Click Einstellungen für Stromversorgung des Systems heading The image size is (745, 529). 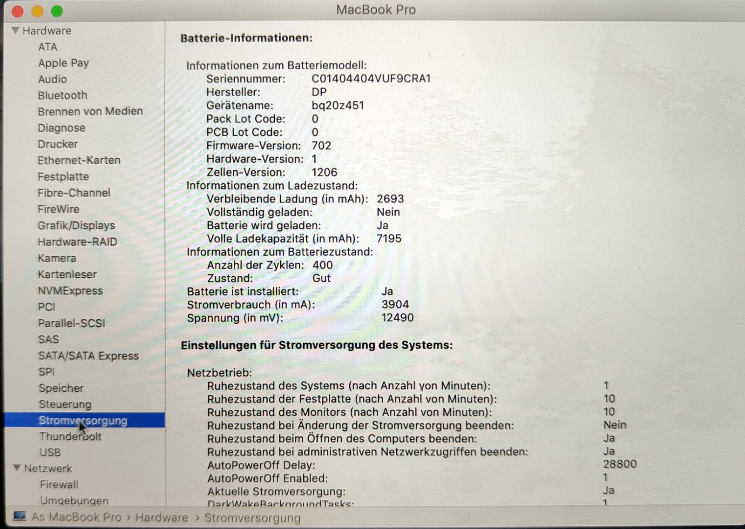click(x=317, y=345)
